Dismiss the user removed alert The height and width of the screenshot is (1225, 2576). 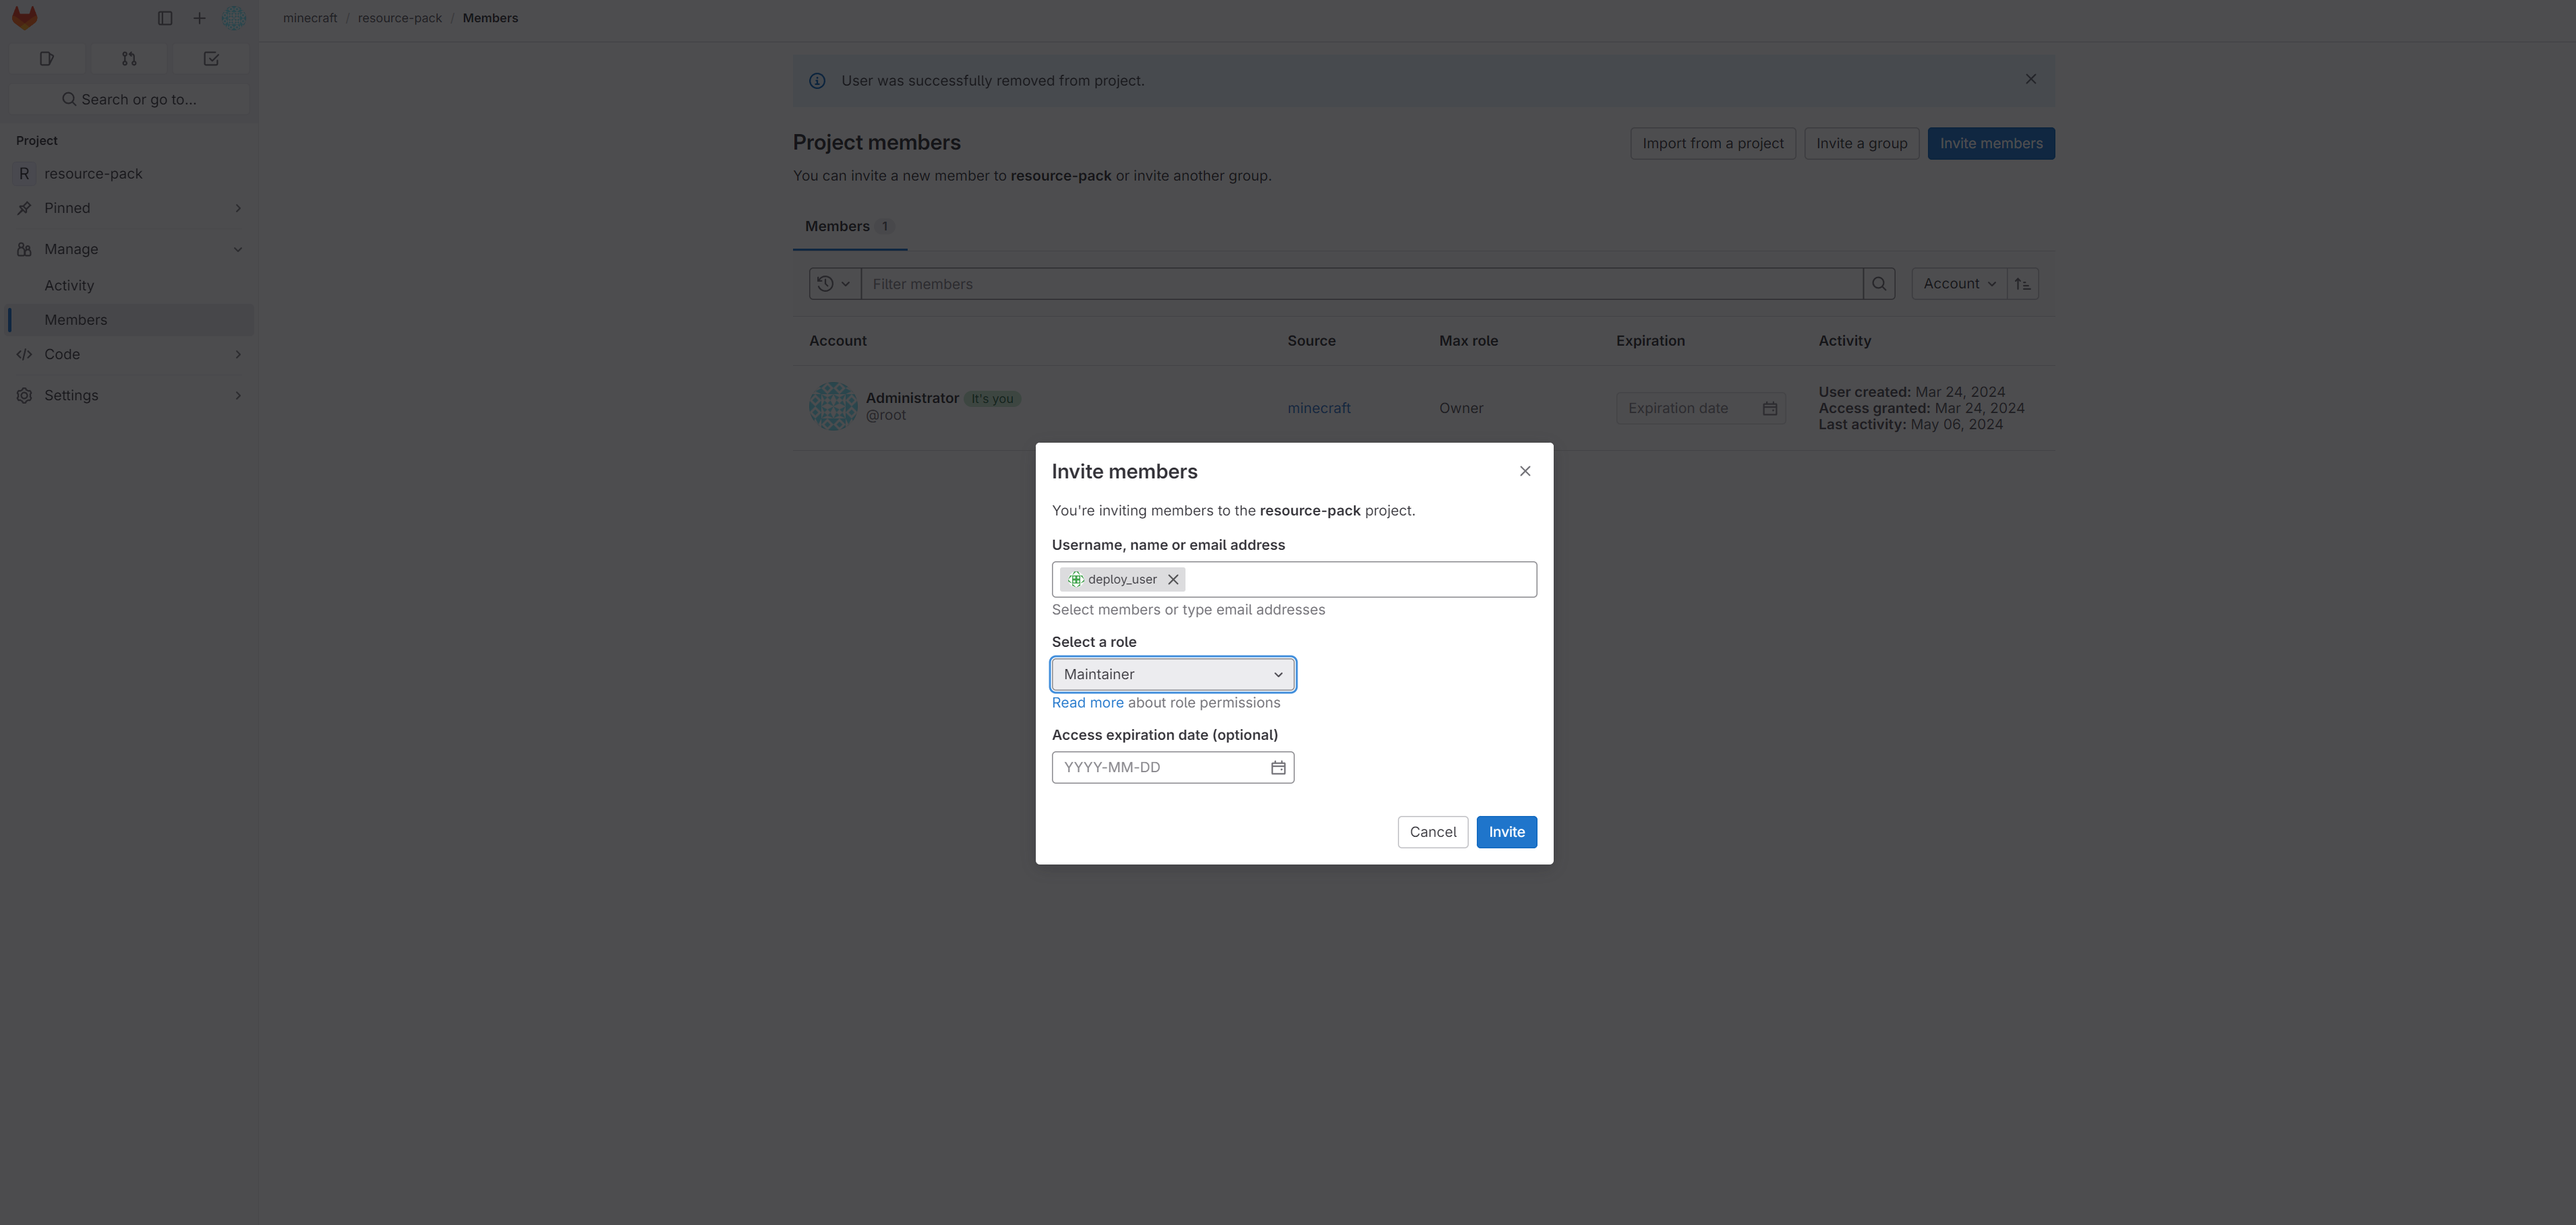click(x=2030, y=79)
